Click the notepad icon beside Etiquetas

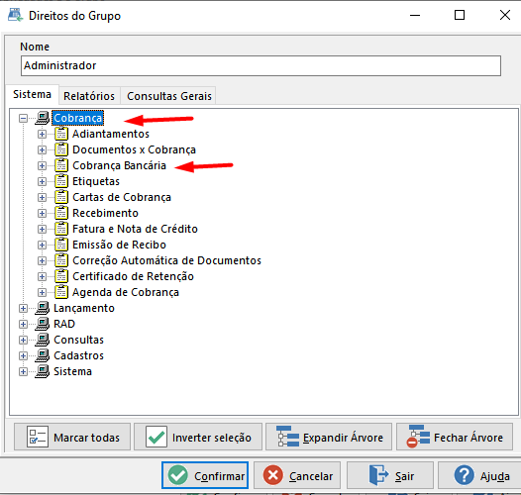[61, 181]
